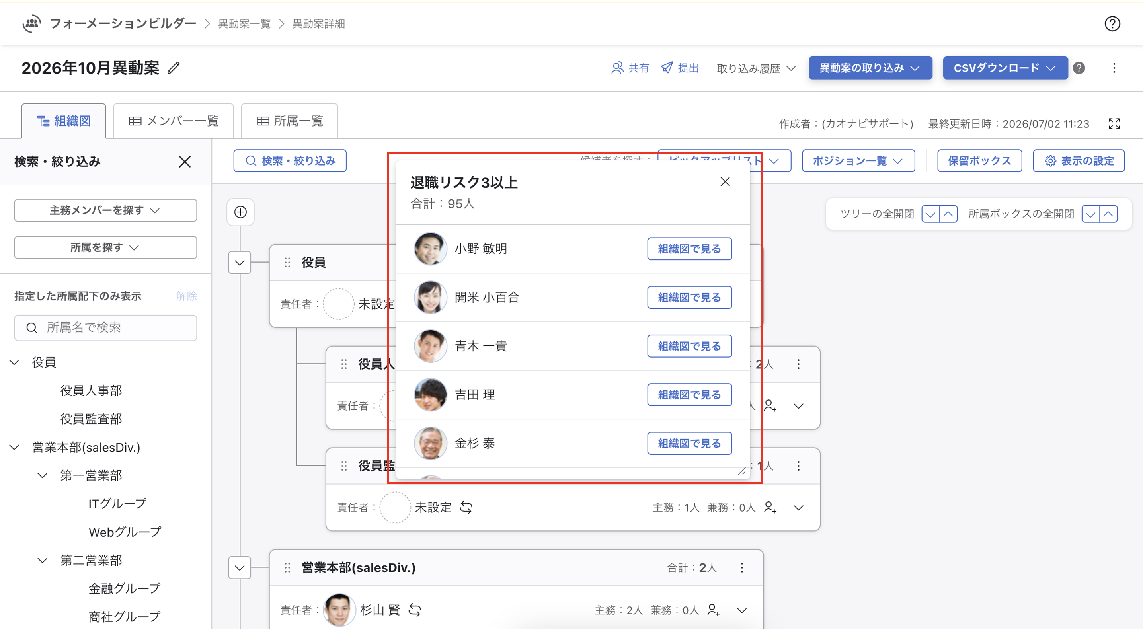Click the plus circle add-department icon
The image size is (1143, 635).
[x=240, y=212]
